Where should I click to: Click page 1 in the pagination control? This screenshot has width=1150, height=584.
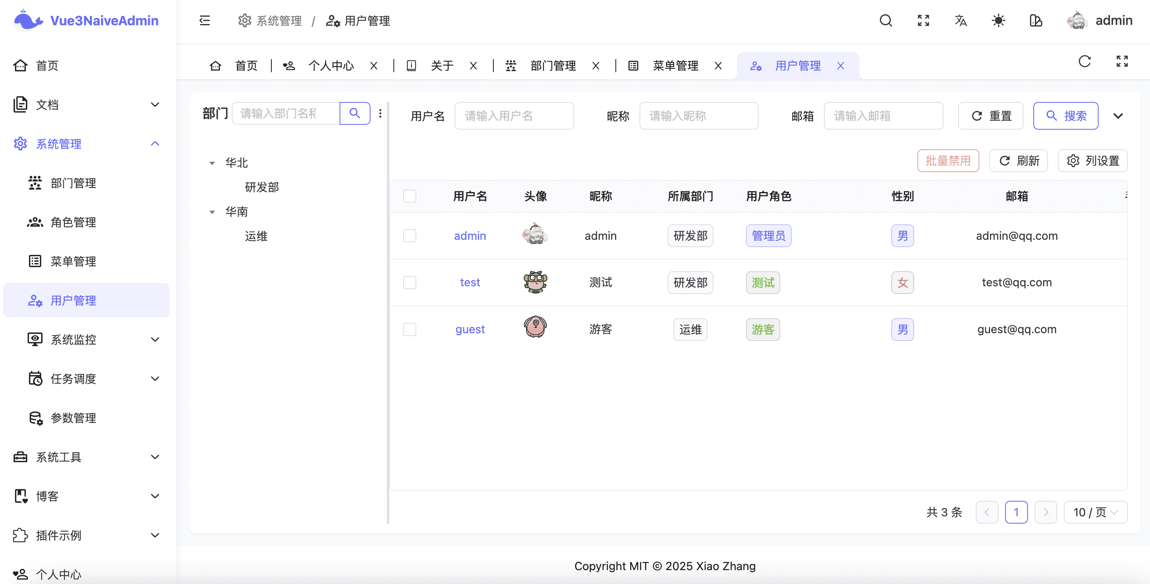pos(1017,512)
